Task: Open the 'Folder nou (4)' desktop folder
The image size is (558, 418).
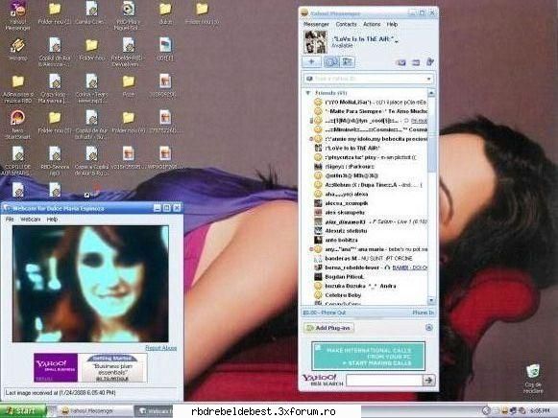Action: pyautogui.click(x=129, y=123)
